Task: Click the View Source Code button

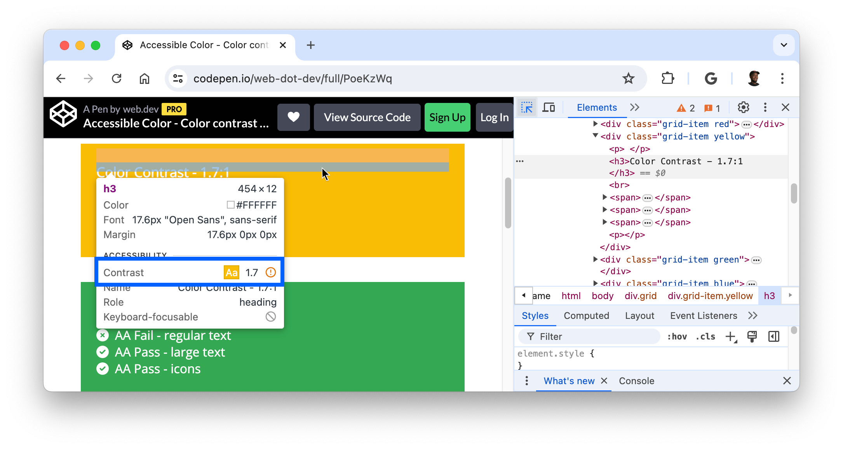Action: [x=368, y=117]
